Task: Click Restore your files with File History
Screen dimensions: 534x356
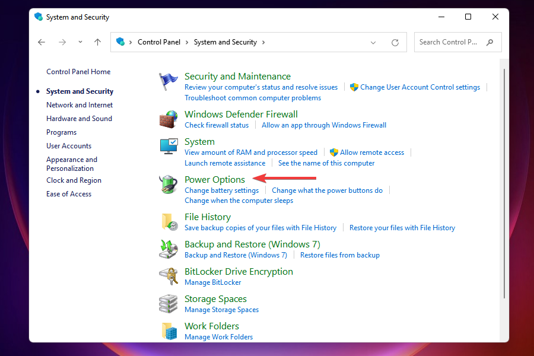Action: (x=402, y=228)
